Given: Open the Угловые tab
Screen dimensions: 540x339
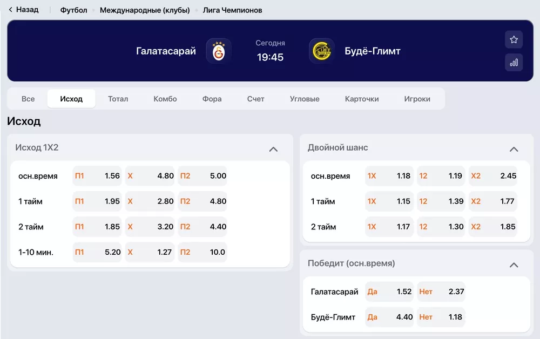Looking at the screenshot, I should click(x=305, y=99).
